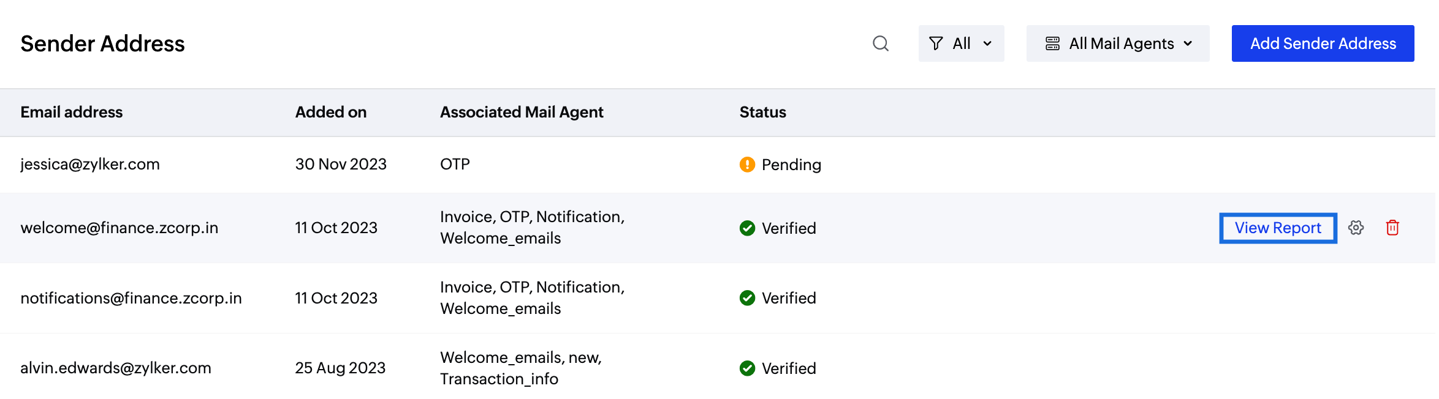The height and width of the screenshot is (399, 1439).
Task: Click the orange Pending status icon
Action: (747, 165)
